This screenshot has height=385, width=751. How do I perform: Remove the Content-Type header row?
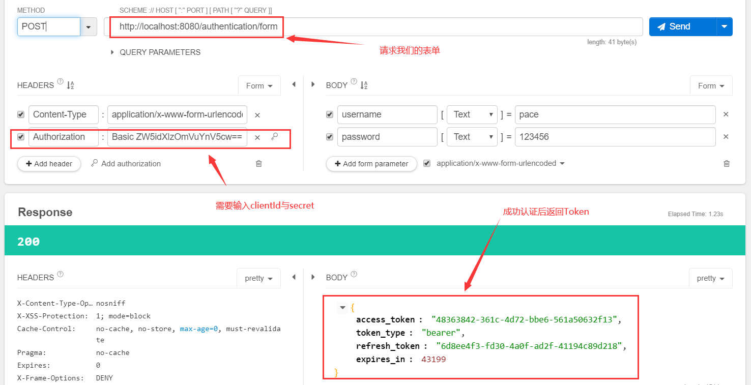click(x=257, y=115)
